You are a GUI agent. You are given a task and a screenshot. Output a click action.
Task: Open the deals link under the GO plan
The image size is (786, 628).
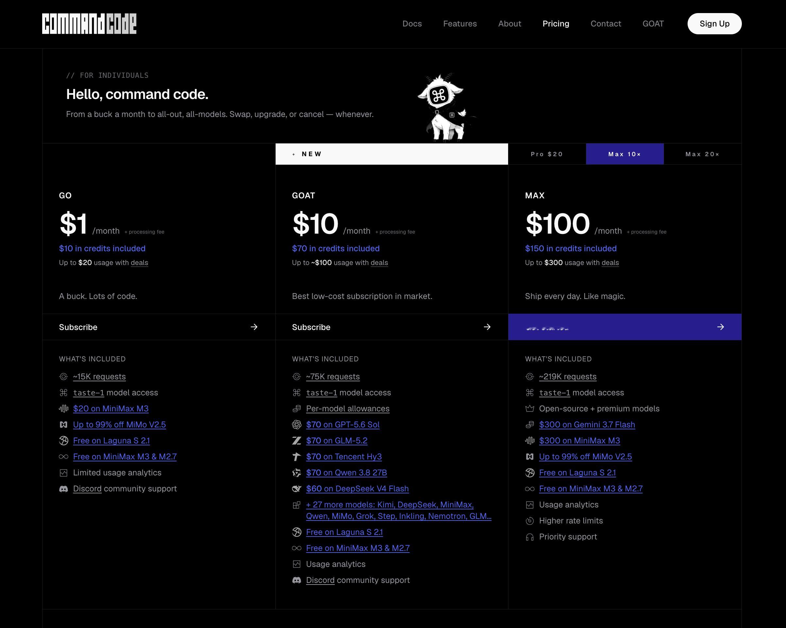pos(139,263)
